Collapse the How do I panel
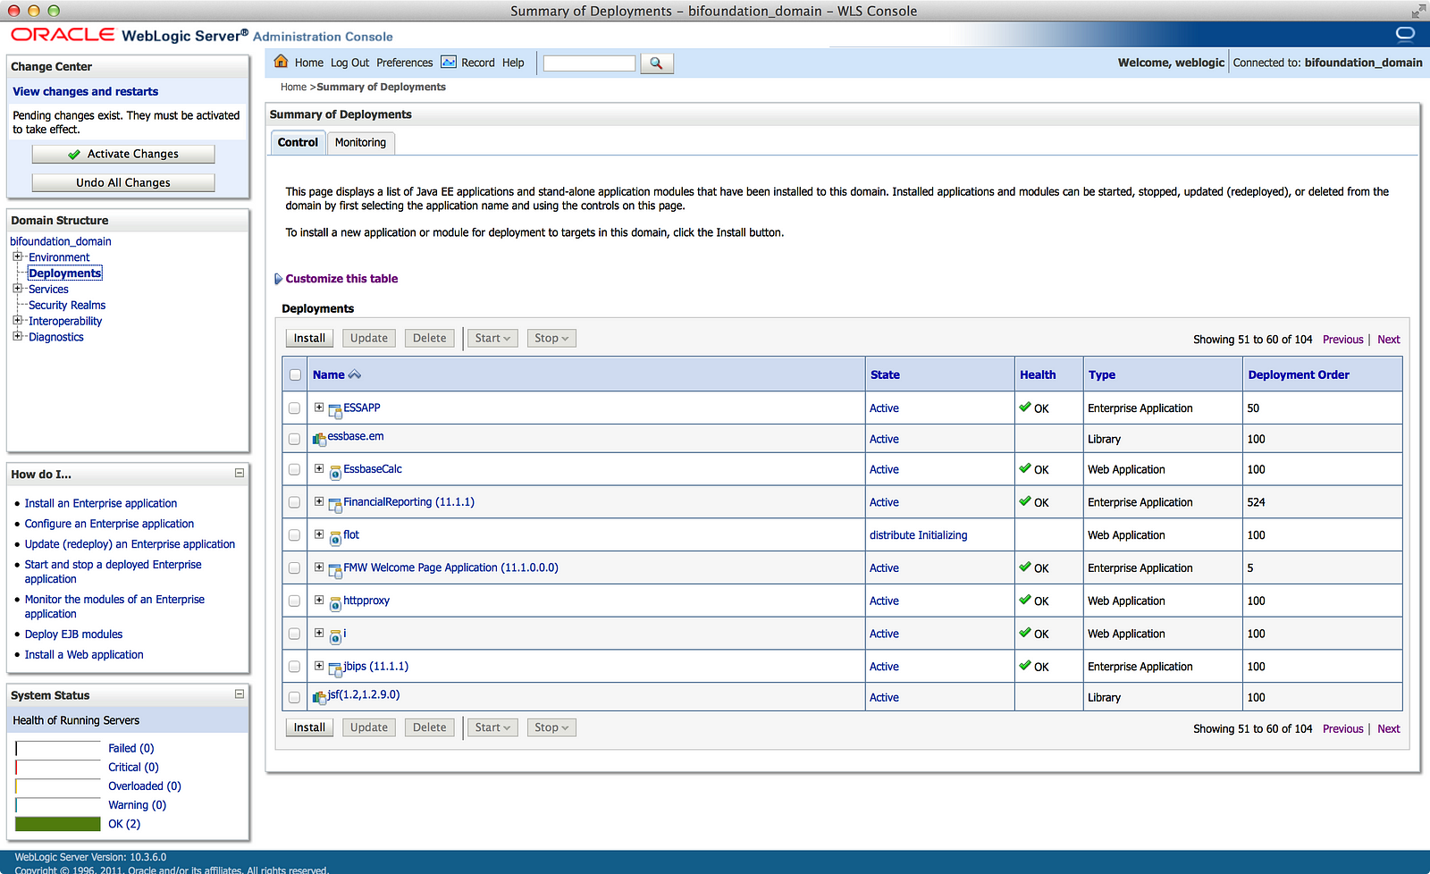 click(240, 473)
